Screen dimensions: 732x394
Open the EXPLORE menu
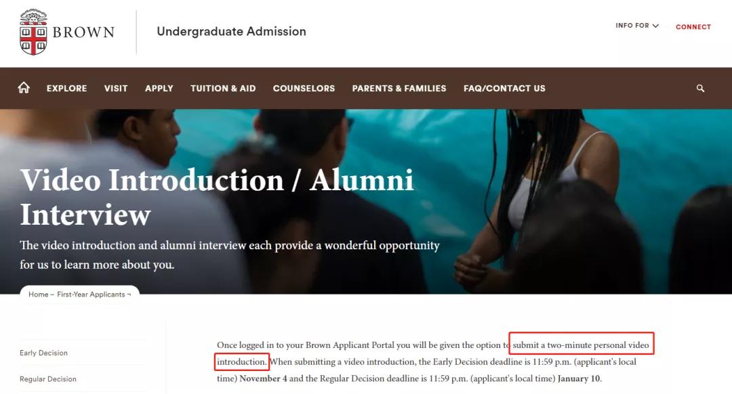point(66,88)
